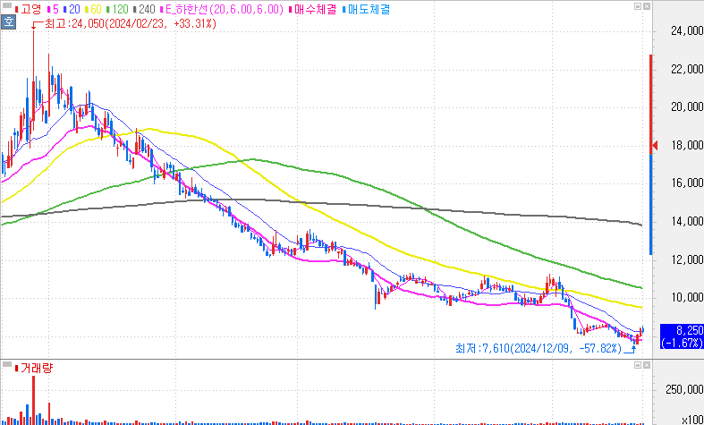Screen dimensions: 704x425
Task: Click the 16,000 price axis label
Action: [686, 183]
